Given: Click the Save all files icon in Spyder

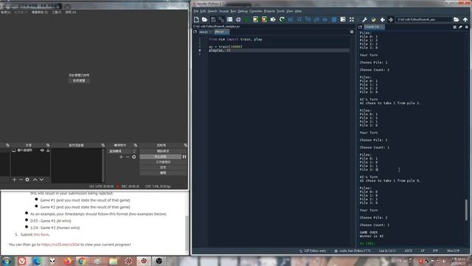Looking at the screenshot, I should (x=221, y=20).
